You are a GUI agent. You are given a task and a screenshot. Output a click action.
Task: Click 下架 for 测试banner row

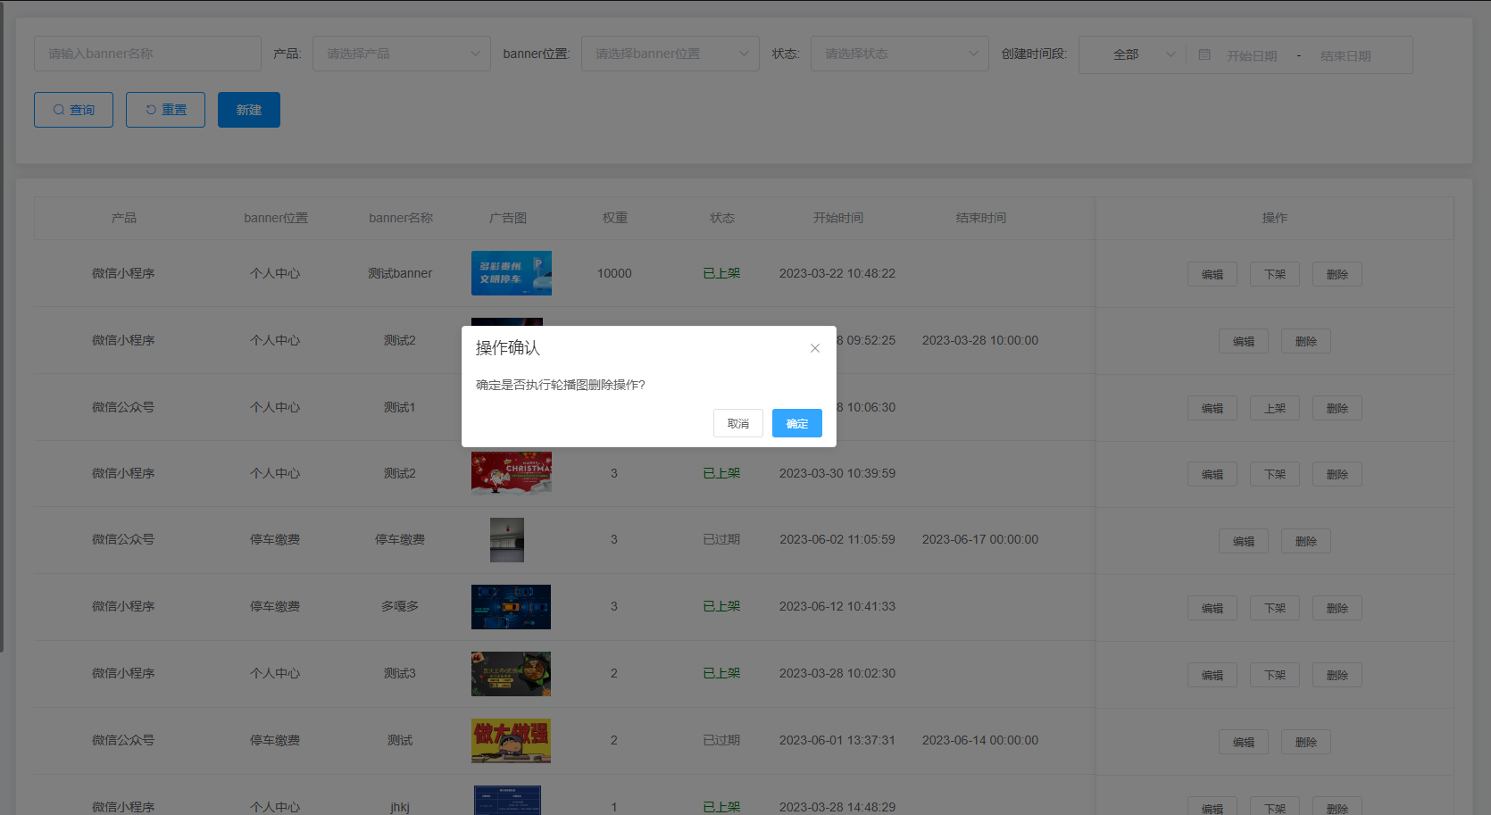click(x=1274, y=274)
